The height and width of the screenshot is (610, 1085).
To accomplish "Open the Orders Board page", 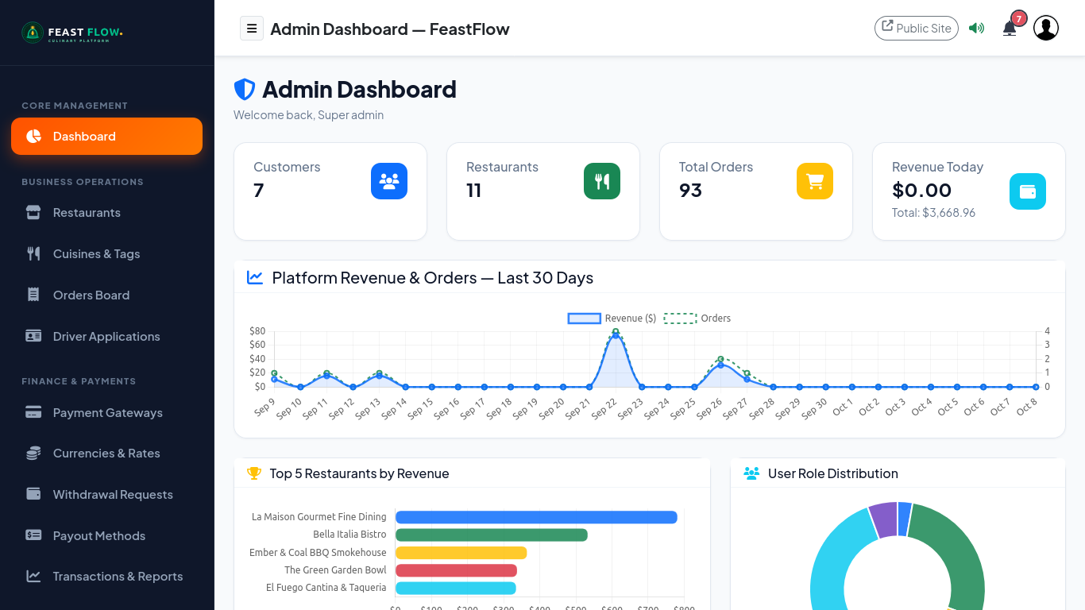I will tap(106, 295).
